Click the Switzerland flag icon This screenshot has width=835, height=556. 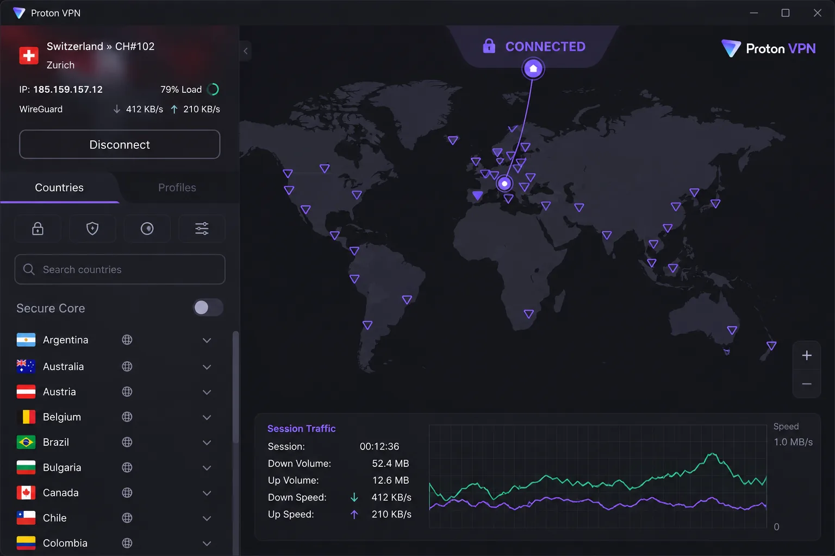tap(29, 55)
